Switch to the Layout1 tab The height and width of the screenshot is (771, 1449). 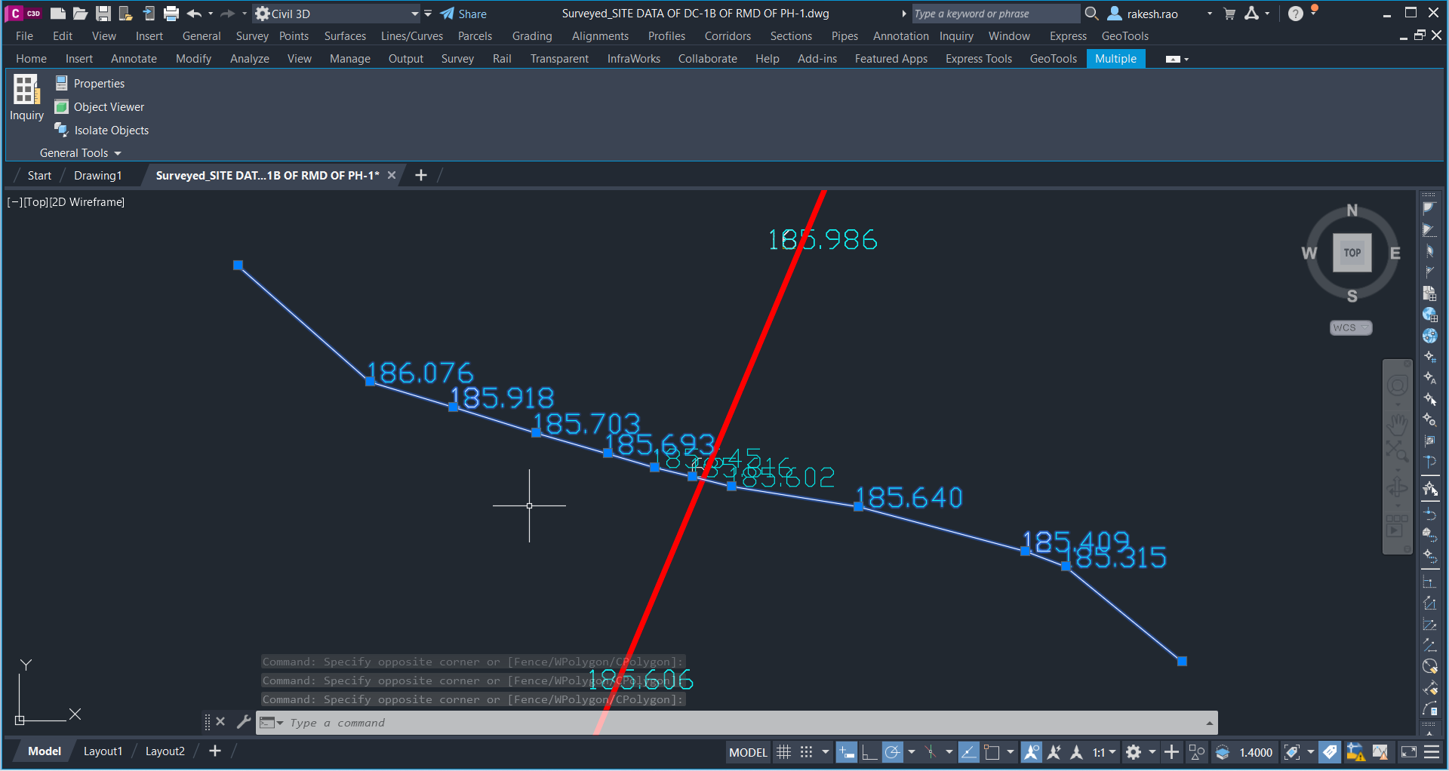103,751
